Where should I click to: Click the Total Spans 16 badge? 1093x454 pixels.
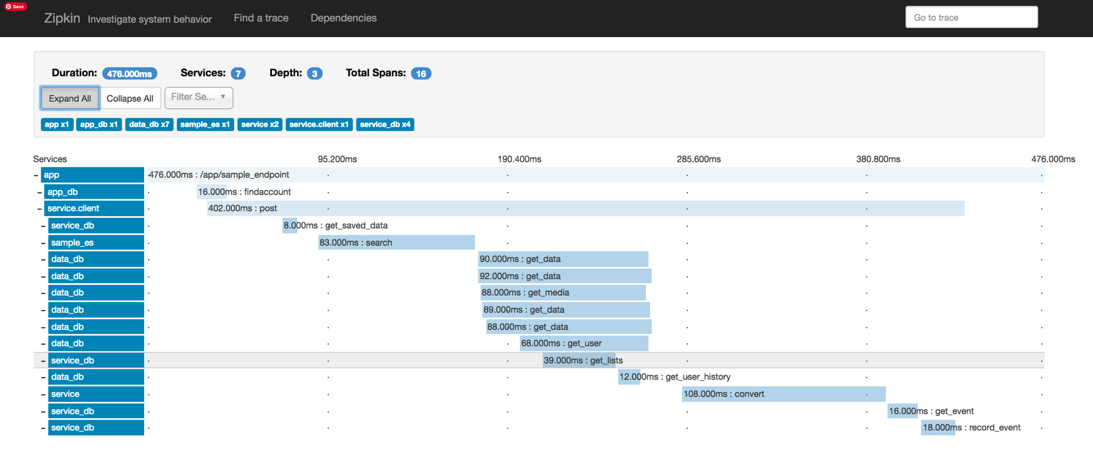tap(421, 74)
